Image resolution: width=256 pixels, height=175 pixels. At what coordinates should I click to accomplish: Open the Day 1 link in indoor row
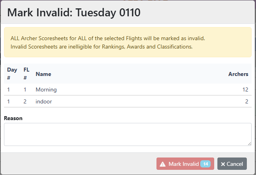click(9, 101)
